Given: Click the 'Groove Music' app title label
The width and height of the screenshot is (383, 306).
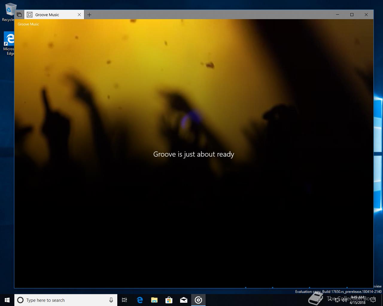Looking at the screenshot, I should (28, 24).
